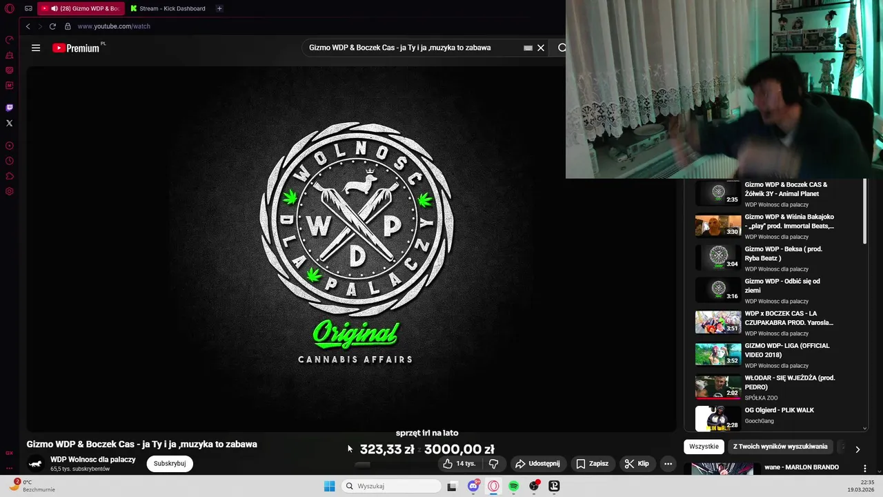Screen dimensions: 883x497
Task: Open the striped panel icon in sidebar
Action: 10,70
